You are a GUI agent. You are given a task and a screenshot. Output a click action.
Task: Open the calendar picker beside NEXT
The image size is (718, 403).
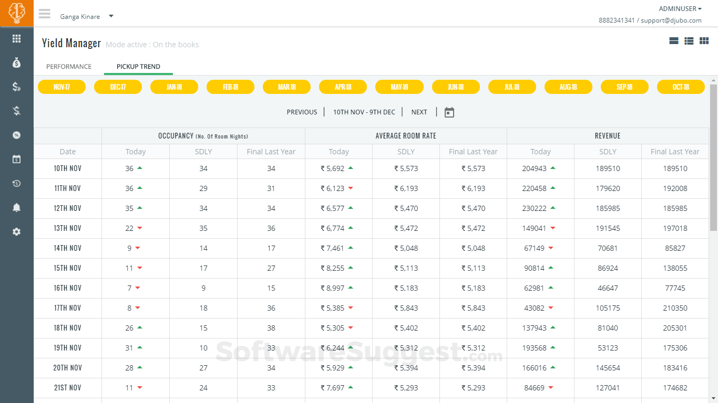click(x=449, y=112)
